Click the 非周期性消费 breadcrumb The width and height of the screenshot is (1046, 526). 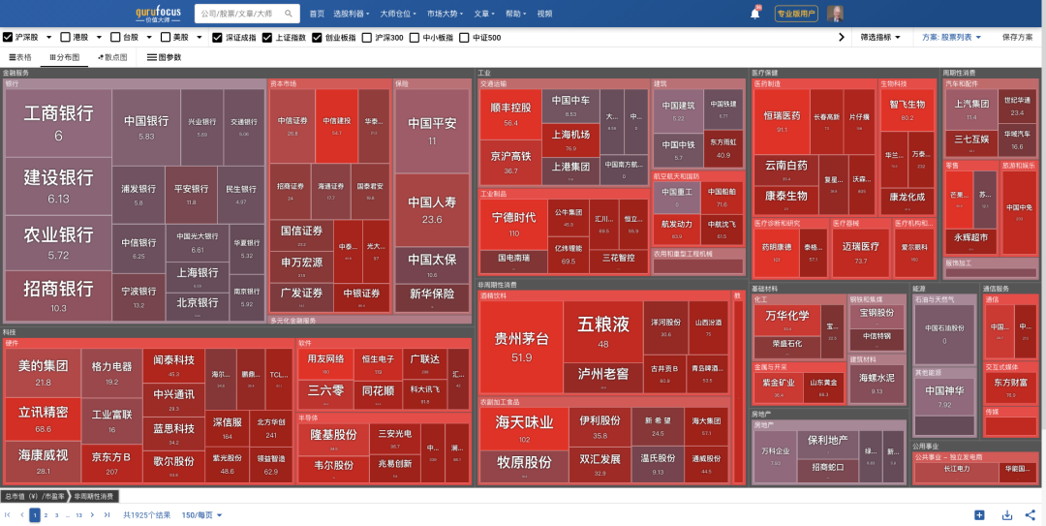pyautogui.click(x=93, y=496)
